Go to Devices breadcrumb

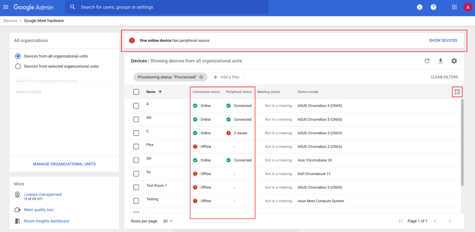point(10,21)
